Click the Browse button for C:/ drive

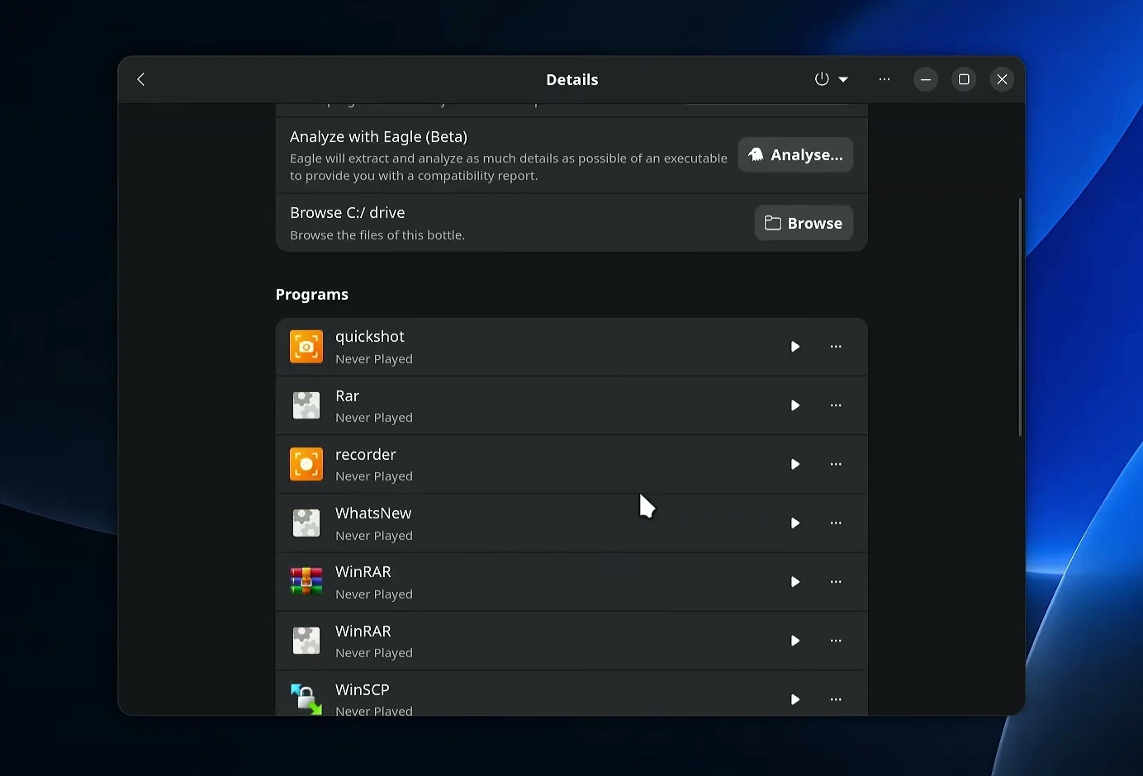[x=804, y=223]
